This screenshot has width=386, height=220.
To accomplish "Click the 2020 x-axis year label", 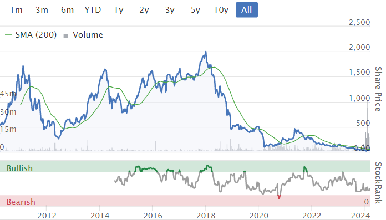I will tap(258, 216).
